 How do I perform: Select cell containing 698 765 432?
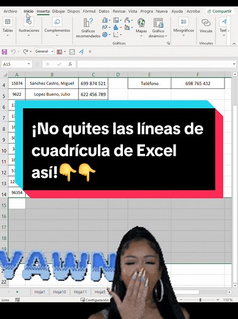(x=198, y=83)
